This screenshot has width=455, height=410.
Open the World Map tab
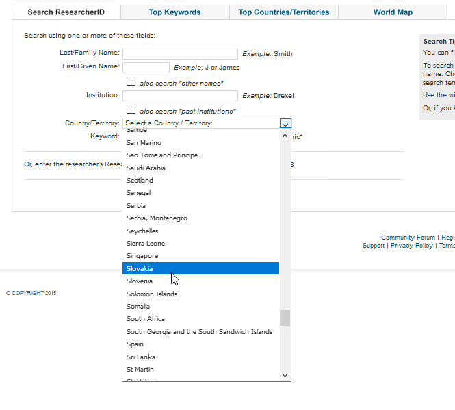click(x=393, y=12)
